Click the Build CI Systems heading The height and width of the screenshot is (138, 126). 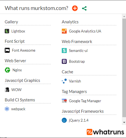(20, 100)
